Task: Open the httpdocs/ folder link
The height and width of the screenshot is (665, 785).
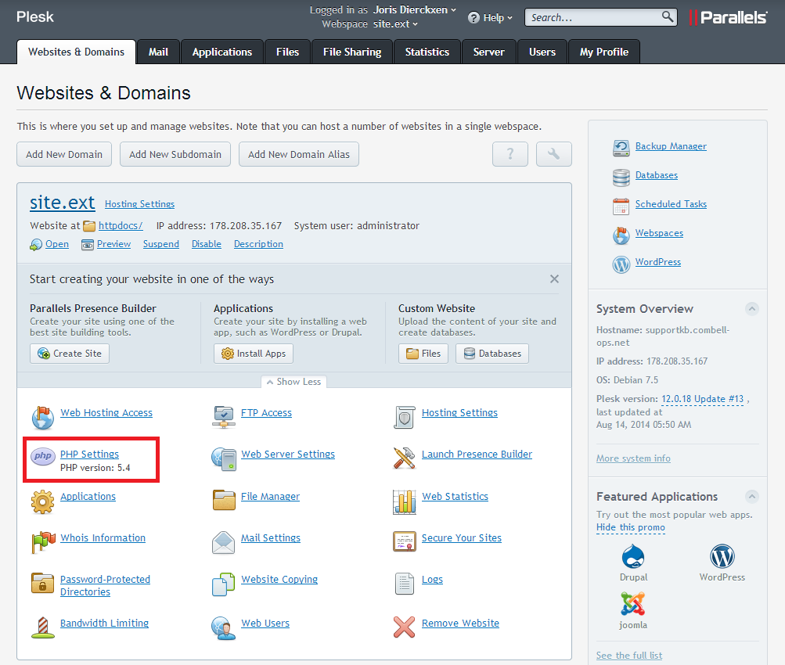Action: pyautogui.click(x=121, y=225)
